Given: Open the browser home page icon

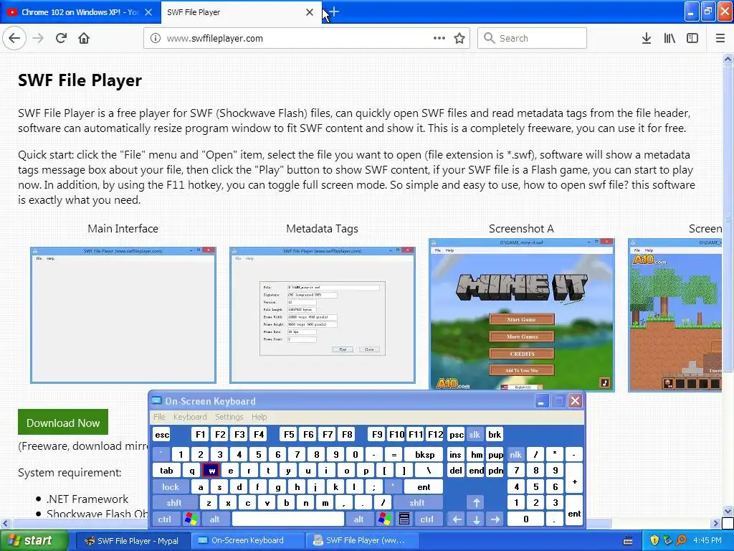Looking at the screenshot, I should coord(84,38).
